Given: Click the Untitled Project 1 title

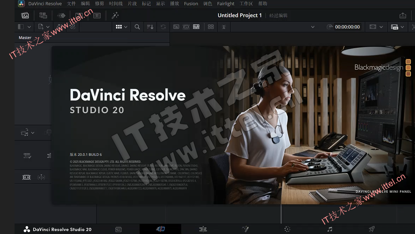Looking at the screenshot, I should point(240,15).
